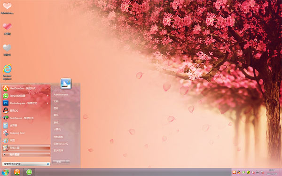Click the taskbar clock and date

pyautogui.click(x=272, y=172)
